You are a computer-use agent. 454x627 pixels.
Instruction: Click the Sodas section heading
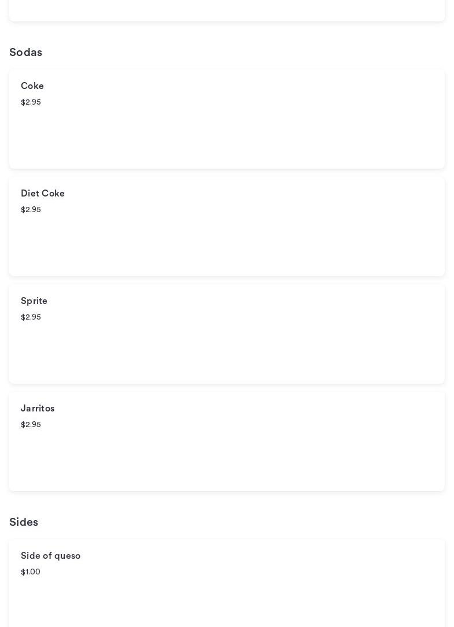pyautogui.click(x=25, y=53)
